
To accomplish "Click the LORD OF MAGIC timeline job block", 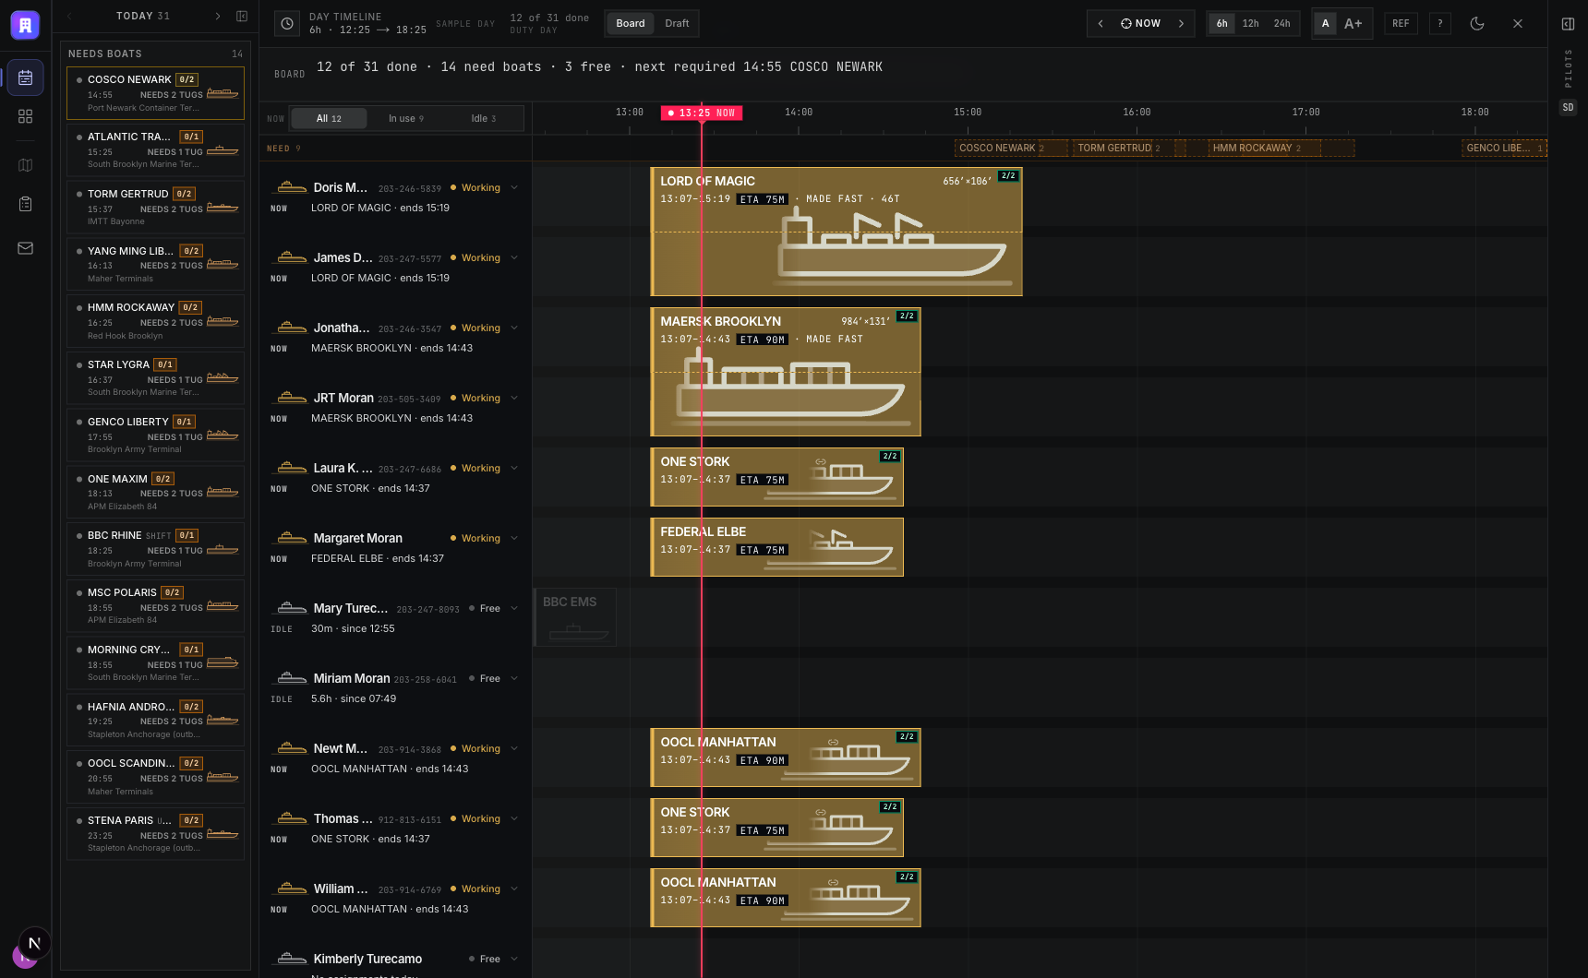I will (x=836, y=232).
